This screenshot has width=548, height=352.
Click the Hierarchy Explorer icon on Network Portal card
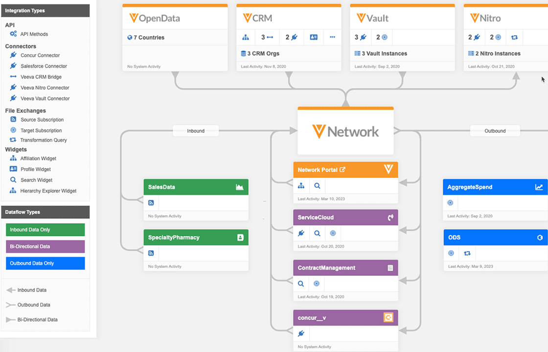tap(301, 186)
